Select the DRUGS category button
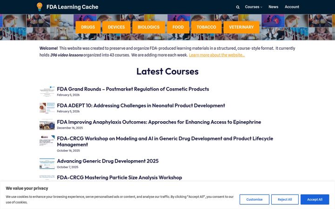335x209 pixels. [88, 27]
